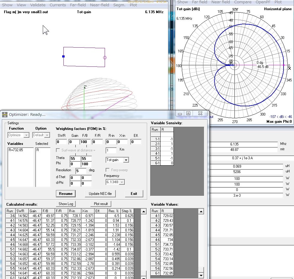Screen dimensions: 294x279
Task: Click the blue source marker on the antenna wire
Action: [x=63, y=56]
